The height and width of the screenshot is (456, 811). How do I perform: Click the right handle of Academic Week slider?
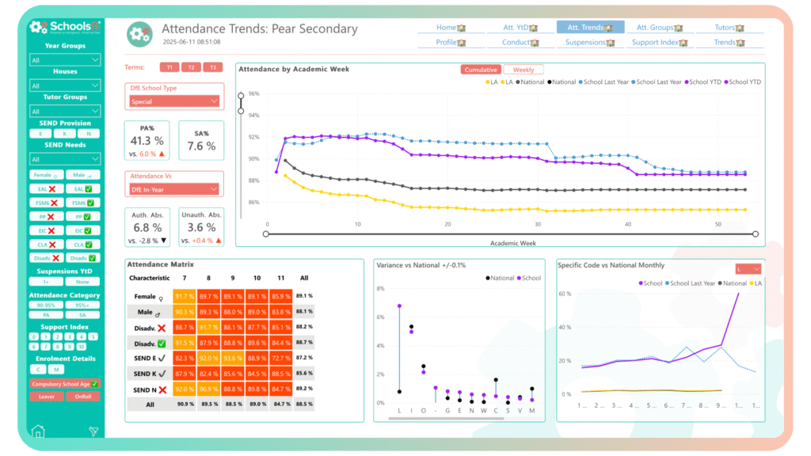[x=755, y=234]
